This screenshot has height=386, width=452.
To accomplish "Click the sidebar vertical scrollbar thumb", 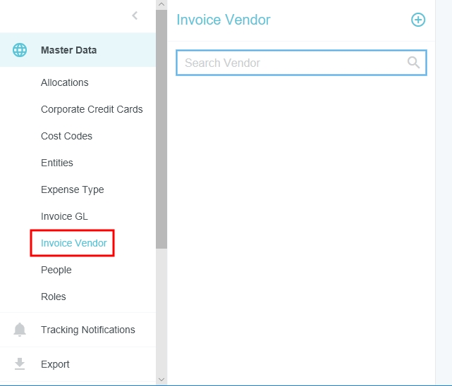I will (x=161, y=127).
